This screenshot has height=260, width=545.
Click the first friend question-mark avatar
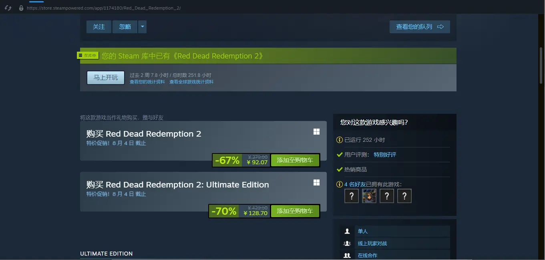(x=351, y=196)
